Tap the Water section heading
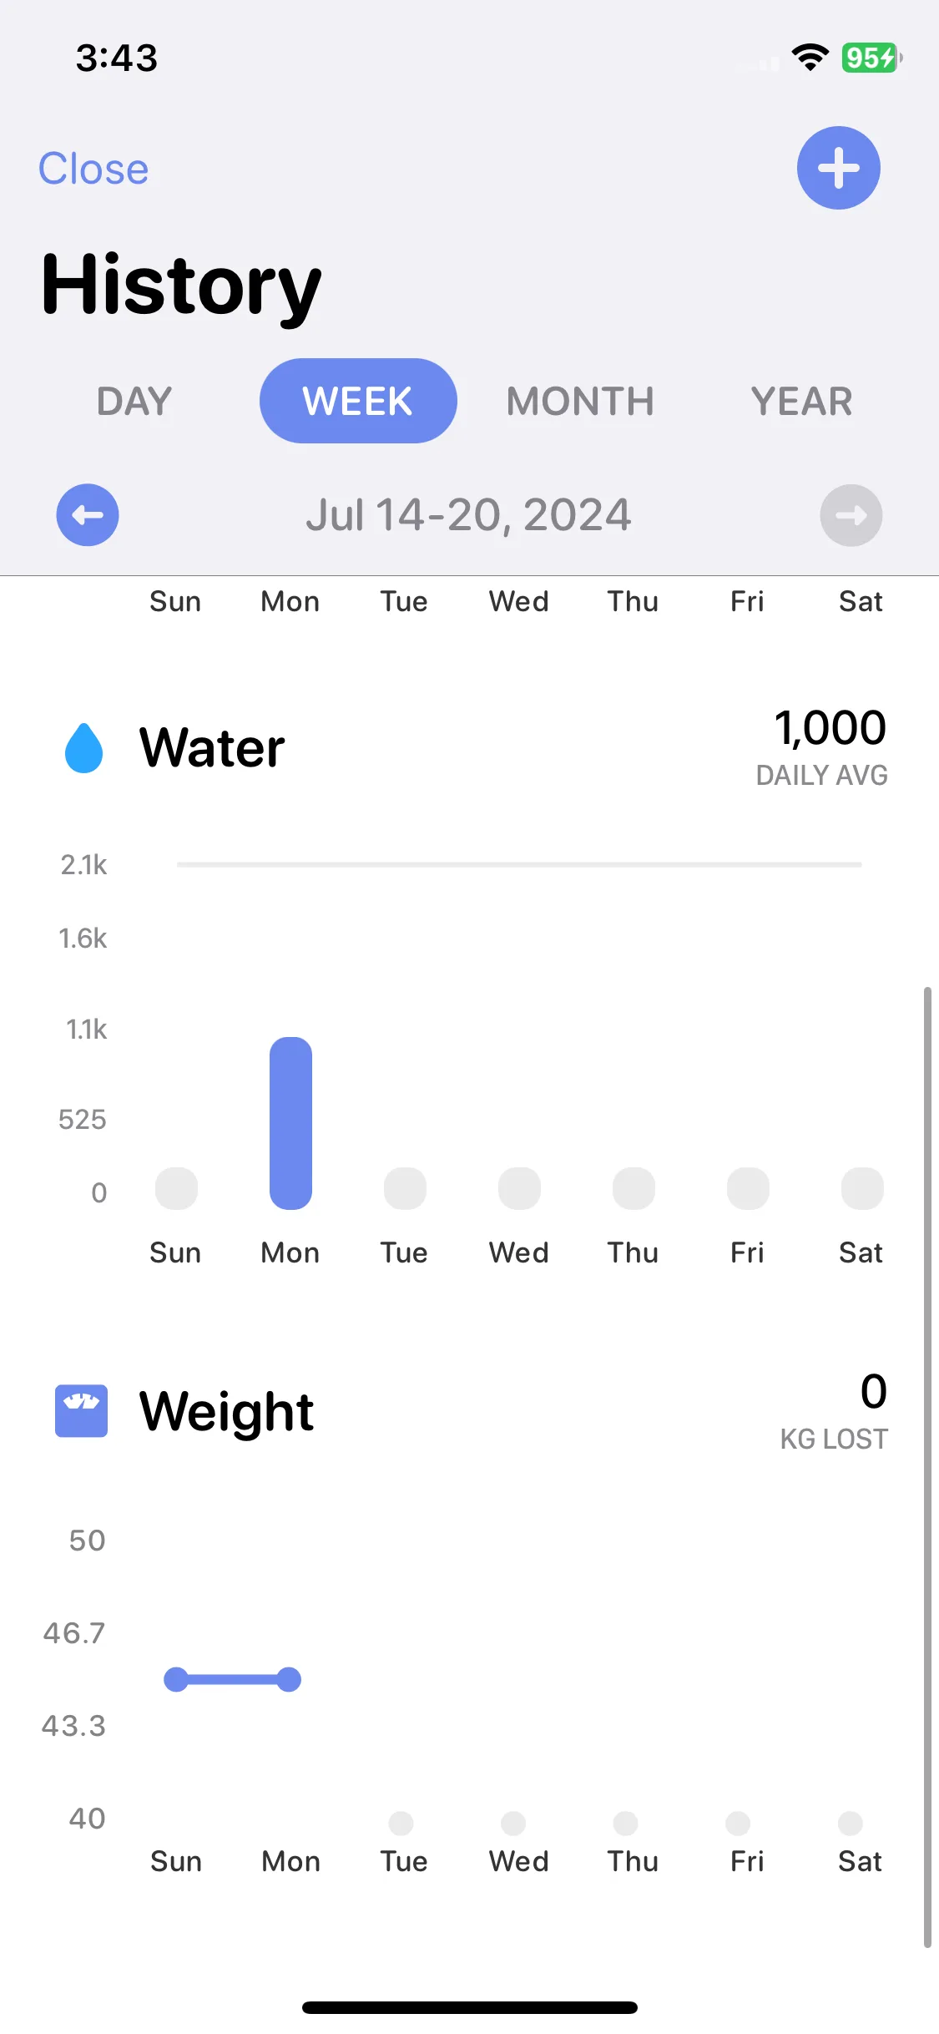939x2034 pixels. [212, 747]
